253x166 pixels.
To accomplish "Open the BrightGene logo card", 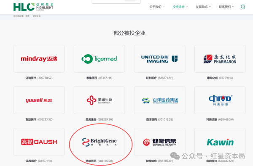I will (99, 142).
